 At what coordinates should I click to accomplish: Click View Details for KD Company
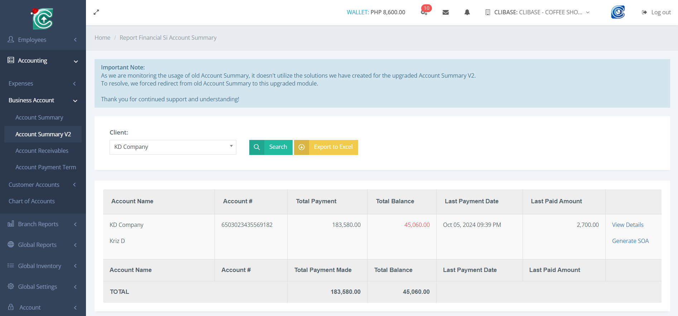627,225
